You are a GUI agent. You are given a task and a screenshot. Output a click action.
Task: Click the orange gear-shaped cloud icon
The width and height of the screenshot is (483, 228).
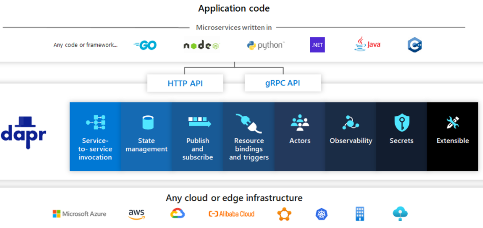click(x=284, y=214)
